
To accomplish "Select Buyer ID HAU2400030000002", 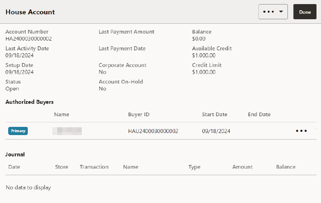I will click(x=153, y=131).
